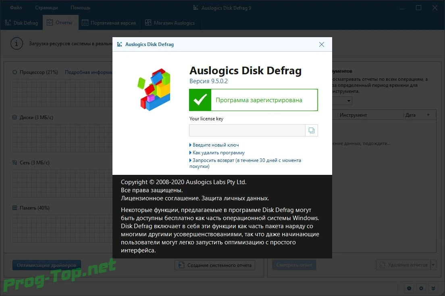The width and height of the screenshot is (445, 296).
Task: Click the Memory icon in resource monitor
Action: [15, 208]
